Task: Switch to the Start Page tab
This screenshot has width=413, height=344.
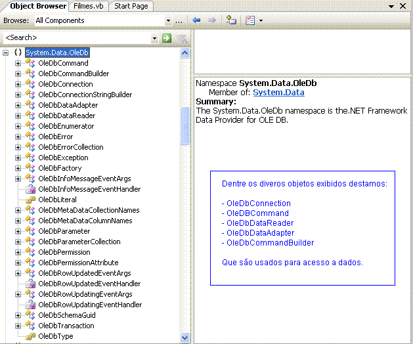Action: coord(131,6)
